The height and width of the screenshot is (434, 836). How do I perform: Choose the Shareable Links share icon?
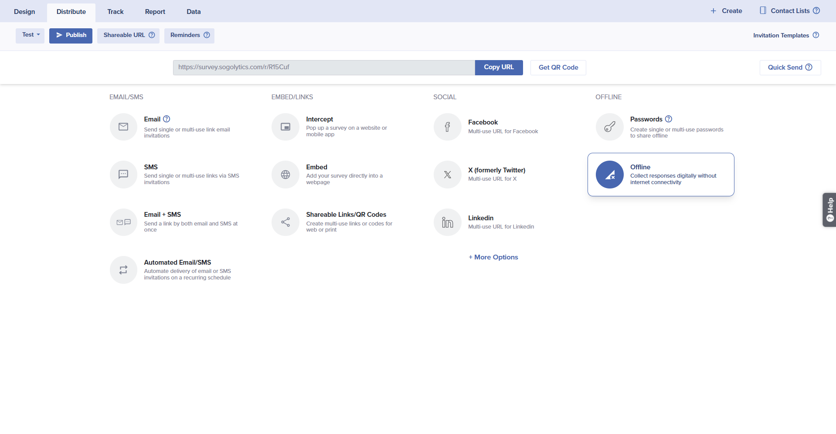285,222
